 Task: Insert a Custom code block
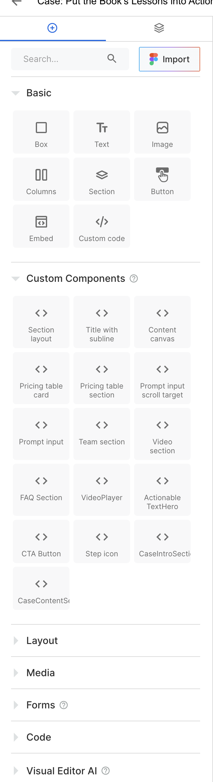(102, 226)
